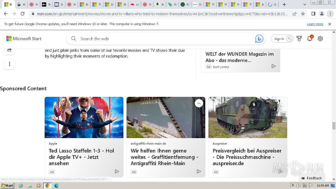Click AdChoices icon on Kurt Lorenz ad
Screen dimensions: 336x189
point(274,66)
